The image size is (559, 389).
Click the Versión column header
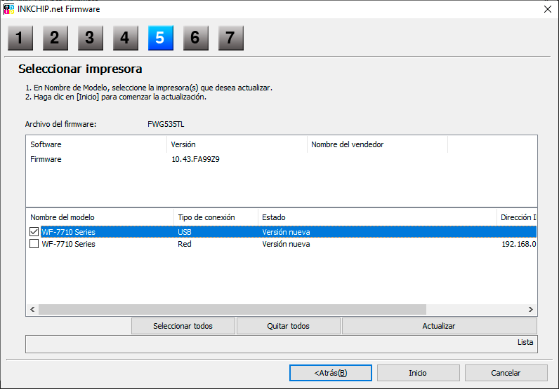click(x=237, y=144)
